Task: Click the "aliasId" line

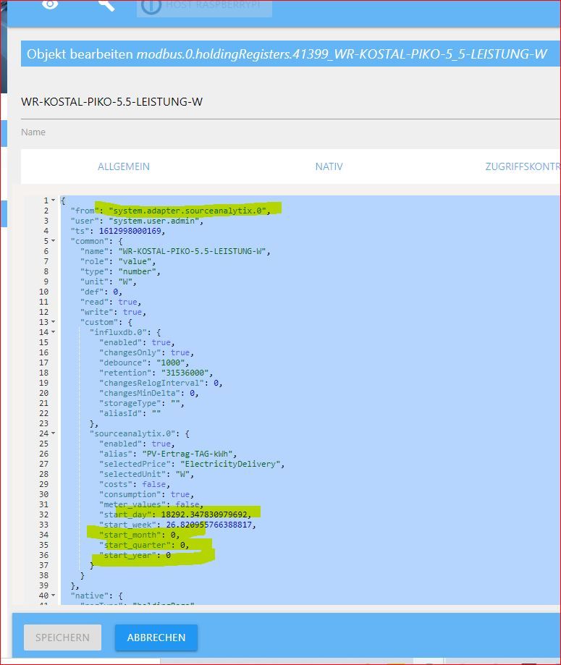Action: click(x=130, y=413)
